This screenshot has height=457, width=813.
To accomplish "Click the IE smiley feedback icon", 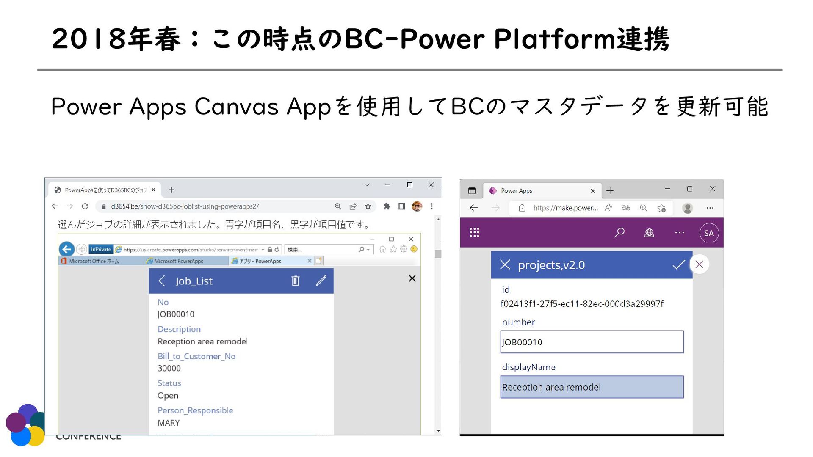I will tap(414, 249).
